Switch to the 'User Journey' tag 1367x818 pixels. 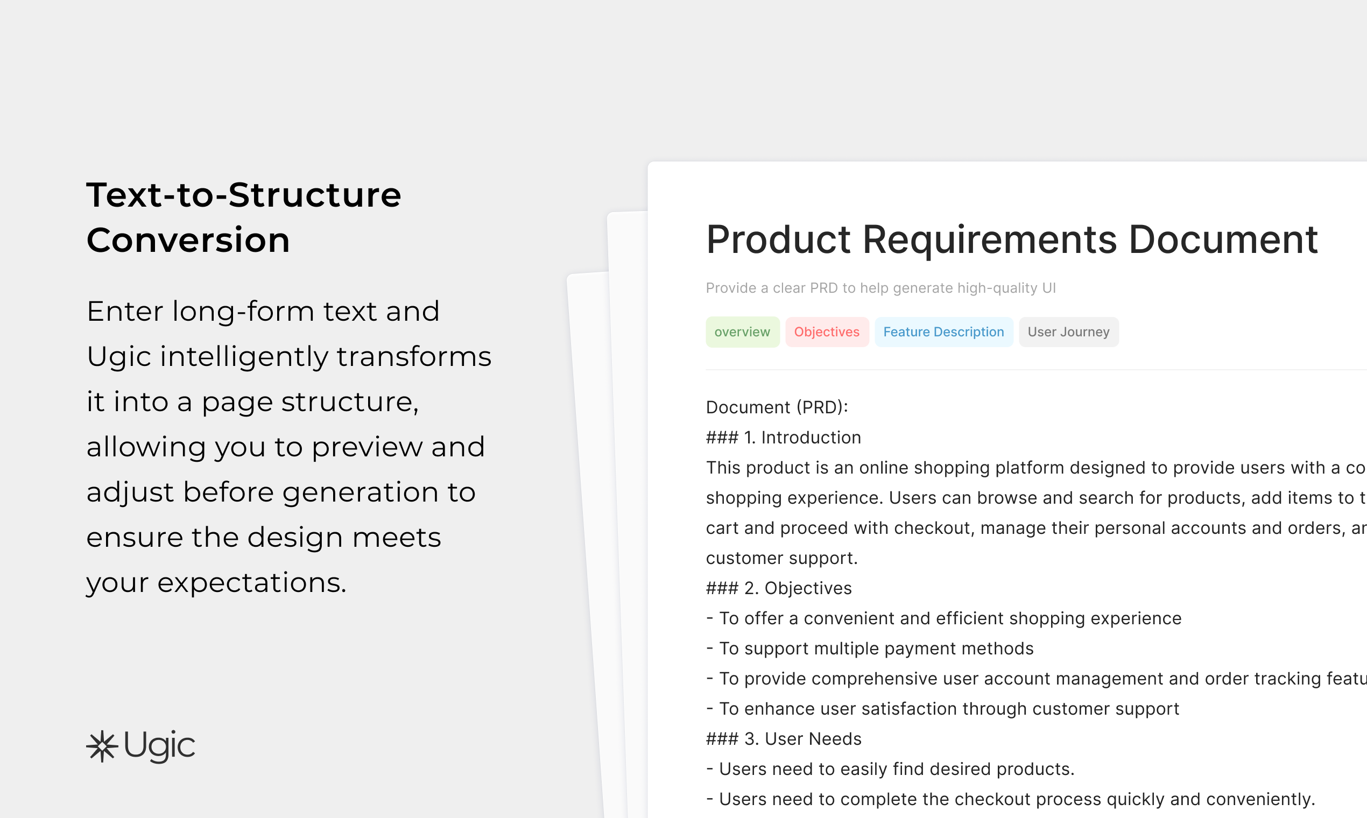(1068, 332)
